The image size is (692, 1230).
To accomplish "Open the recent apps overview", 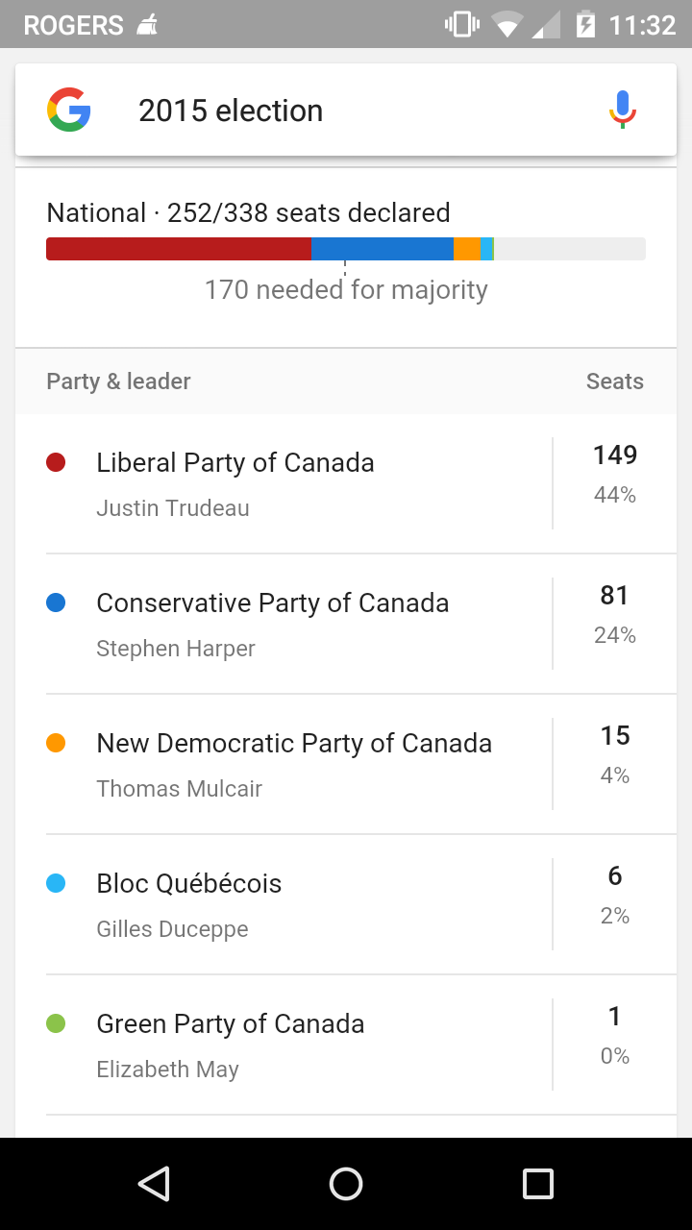I will click(538, 1184).
